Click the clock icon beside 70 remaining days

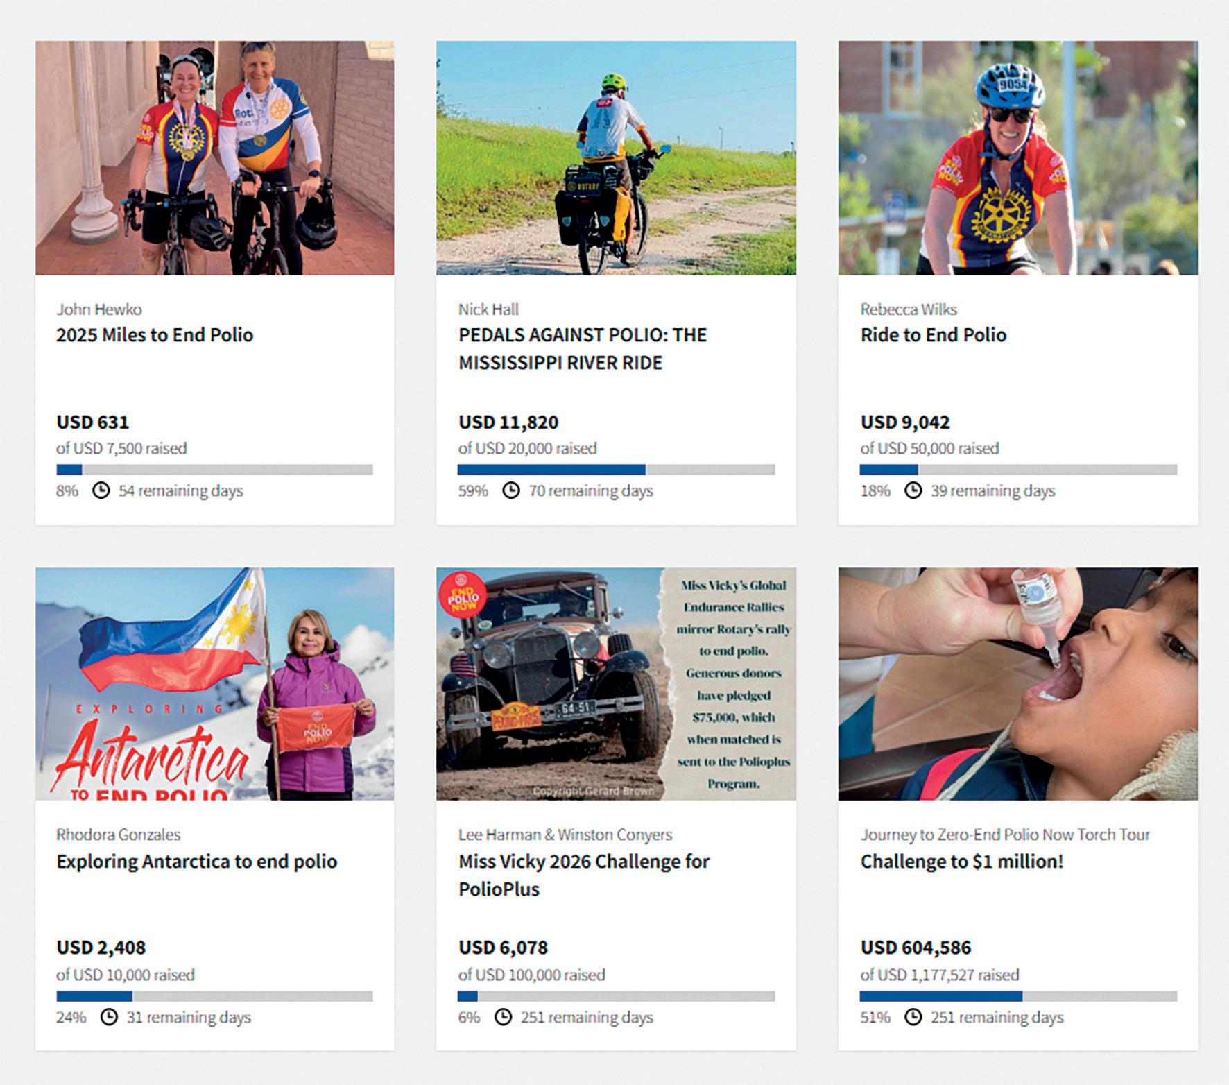tap(511, 491)
